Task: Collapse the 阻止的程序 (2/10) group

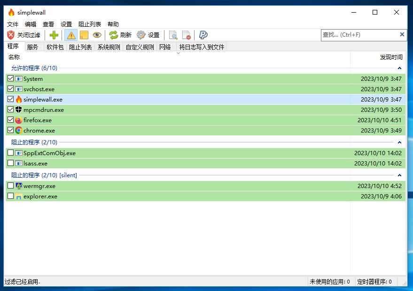Action: [399, 142]
